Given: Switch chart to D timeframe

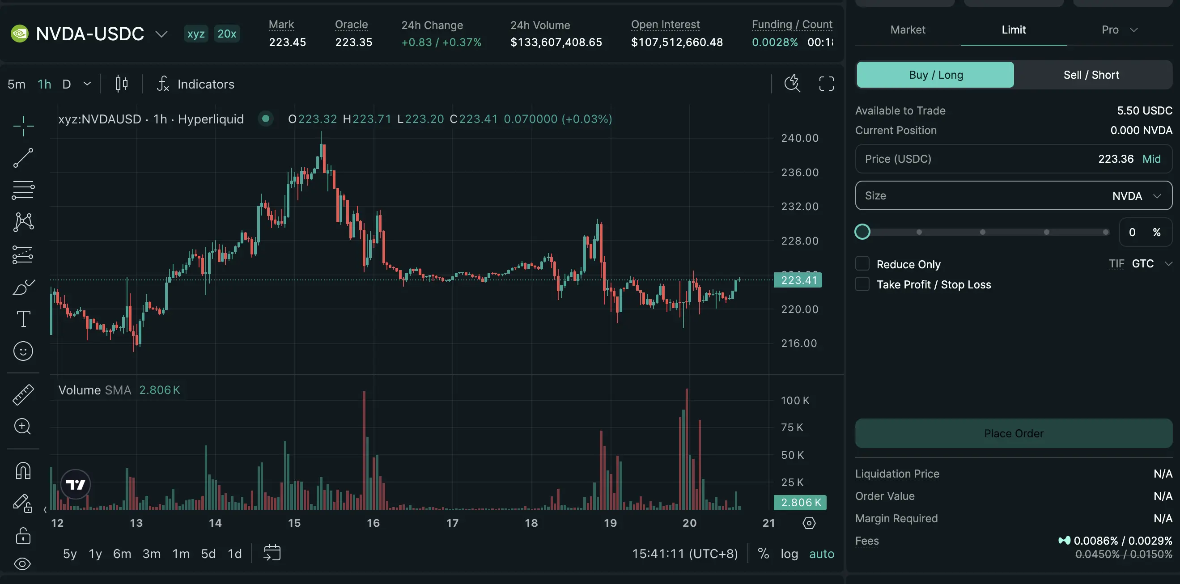Looking at the screenshot, I should 66,84.
